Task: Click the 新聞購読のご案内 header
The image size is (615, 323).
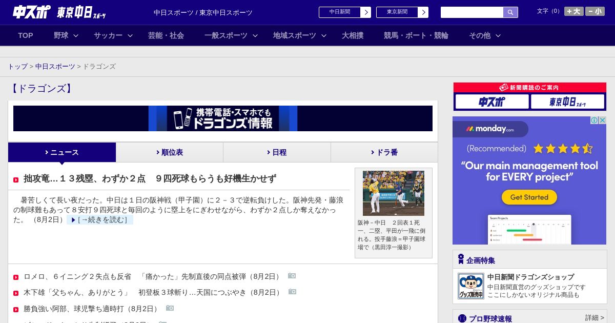Action: point(529,88)
